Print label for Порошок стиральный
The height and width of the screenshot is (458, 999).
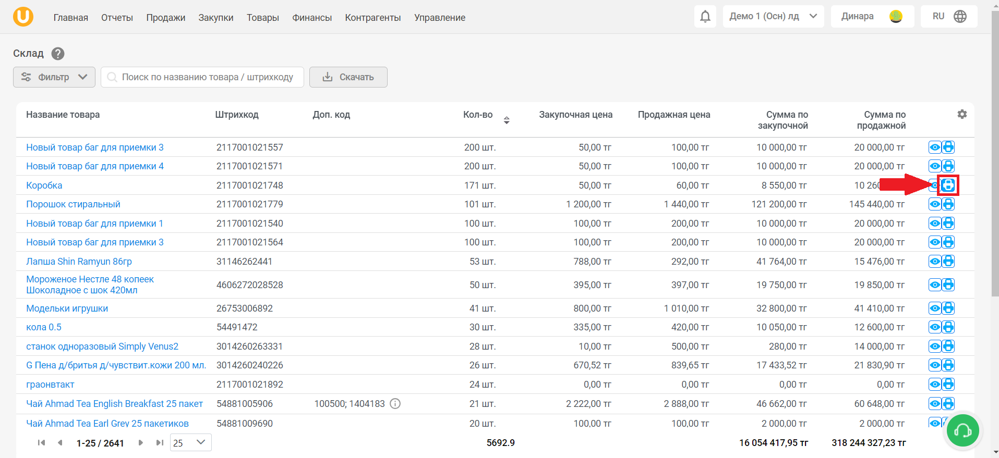948,204
